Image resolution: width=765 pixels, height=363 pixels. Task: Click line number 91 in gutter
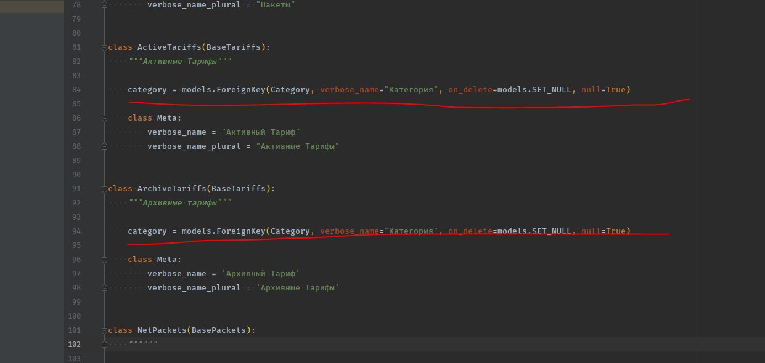tap(76, 189)
